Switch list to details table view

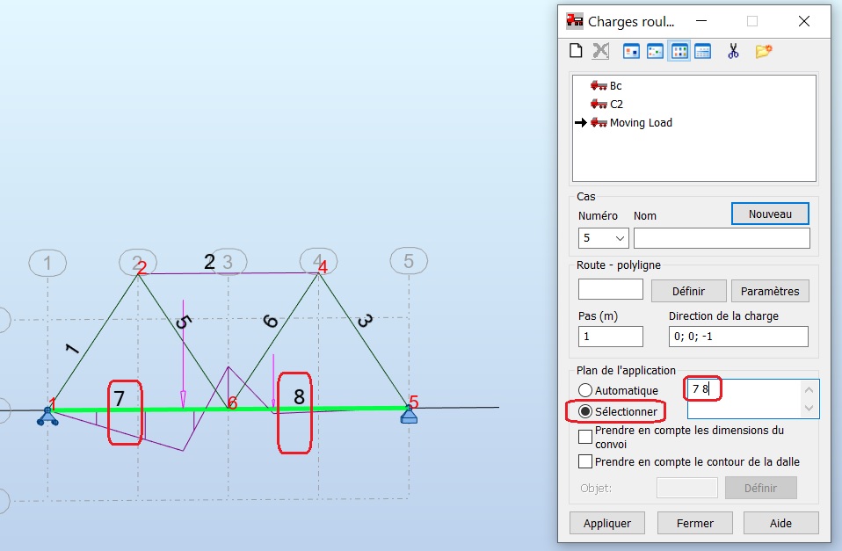[x=703, y=52]
